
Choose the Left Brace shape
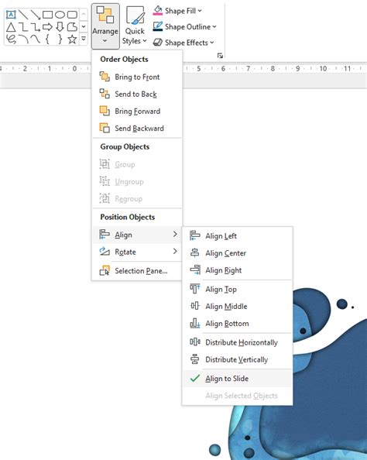pos(47,39)
